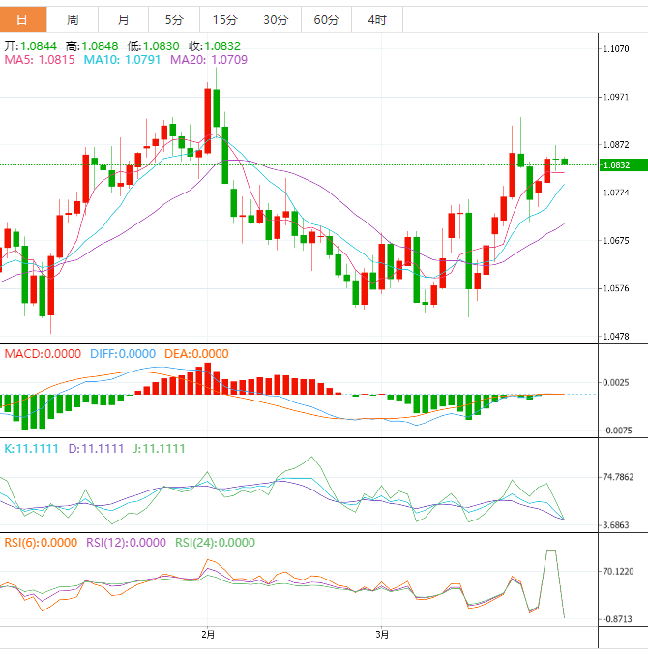The height and width of the screenshot is (654, 648).
Task: Click the K:11.1111 stochastic label
Action: click(31, 449)
